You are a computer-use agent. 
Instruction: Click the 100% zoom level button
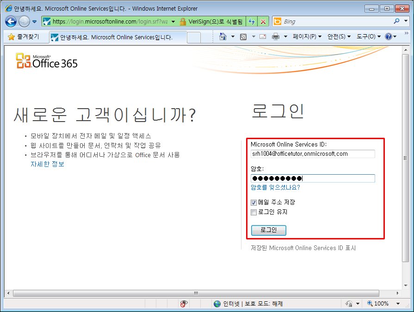(378, 304)
